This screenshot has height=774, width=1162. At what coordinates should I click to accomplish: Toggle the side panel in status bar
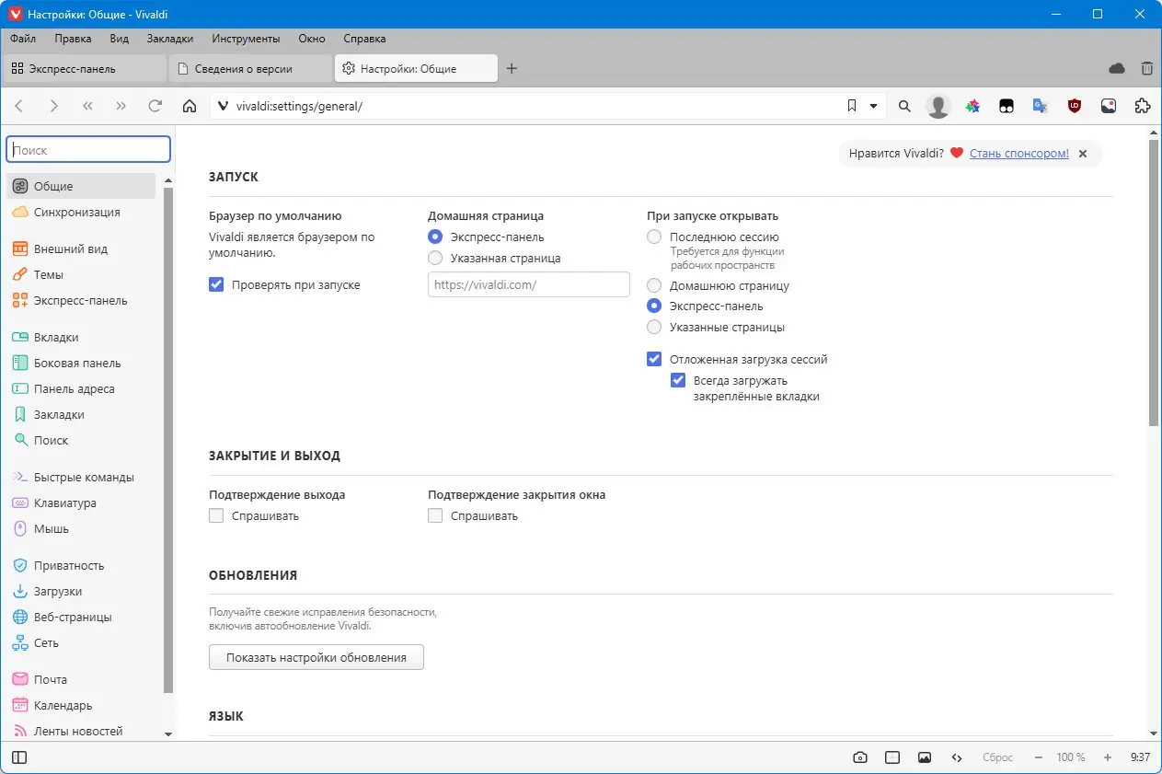point(18,757)
